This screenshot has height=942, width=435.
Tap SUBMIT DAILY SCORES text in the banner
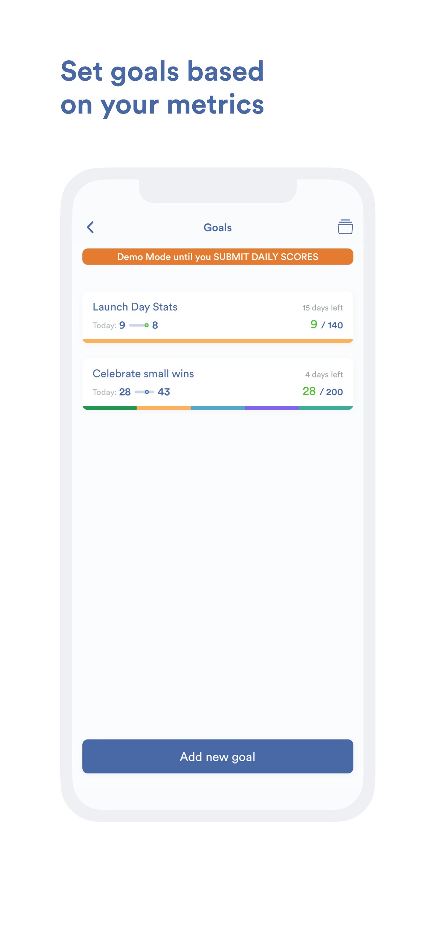click(267, 257)
